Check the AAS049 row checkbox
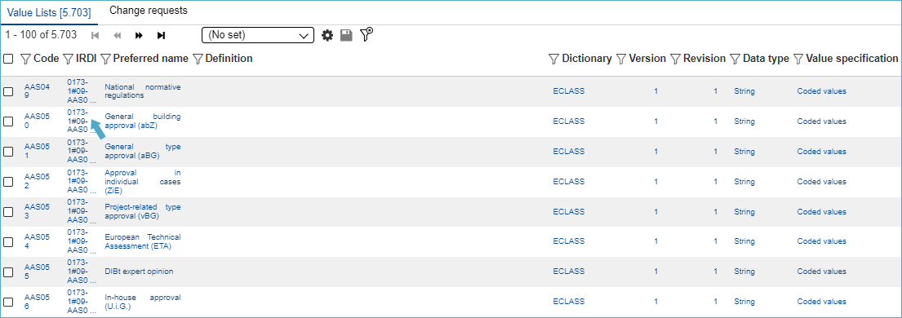The height and width of the screenshot is (318, 902). click(9, 91)
